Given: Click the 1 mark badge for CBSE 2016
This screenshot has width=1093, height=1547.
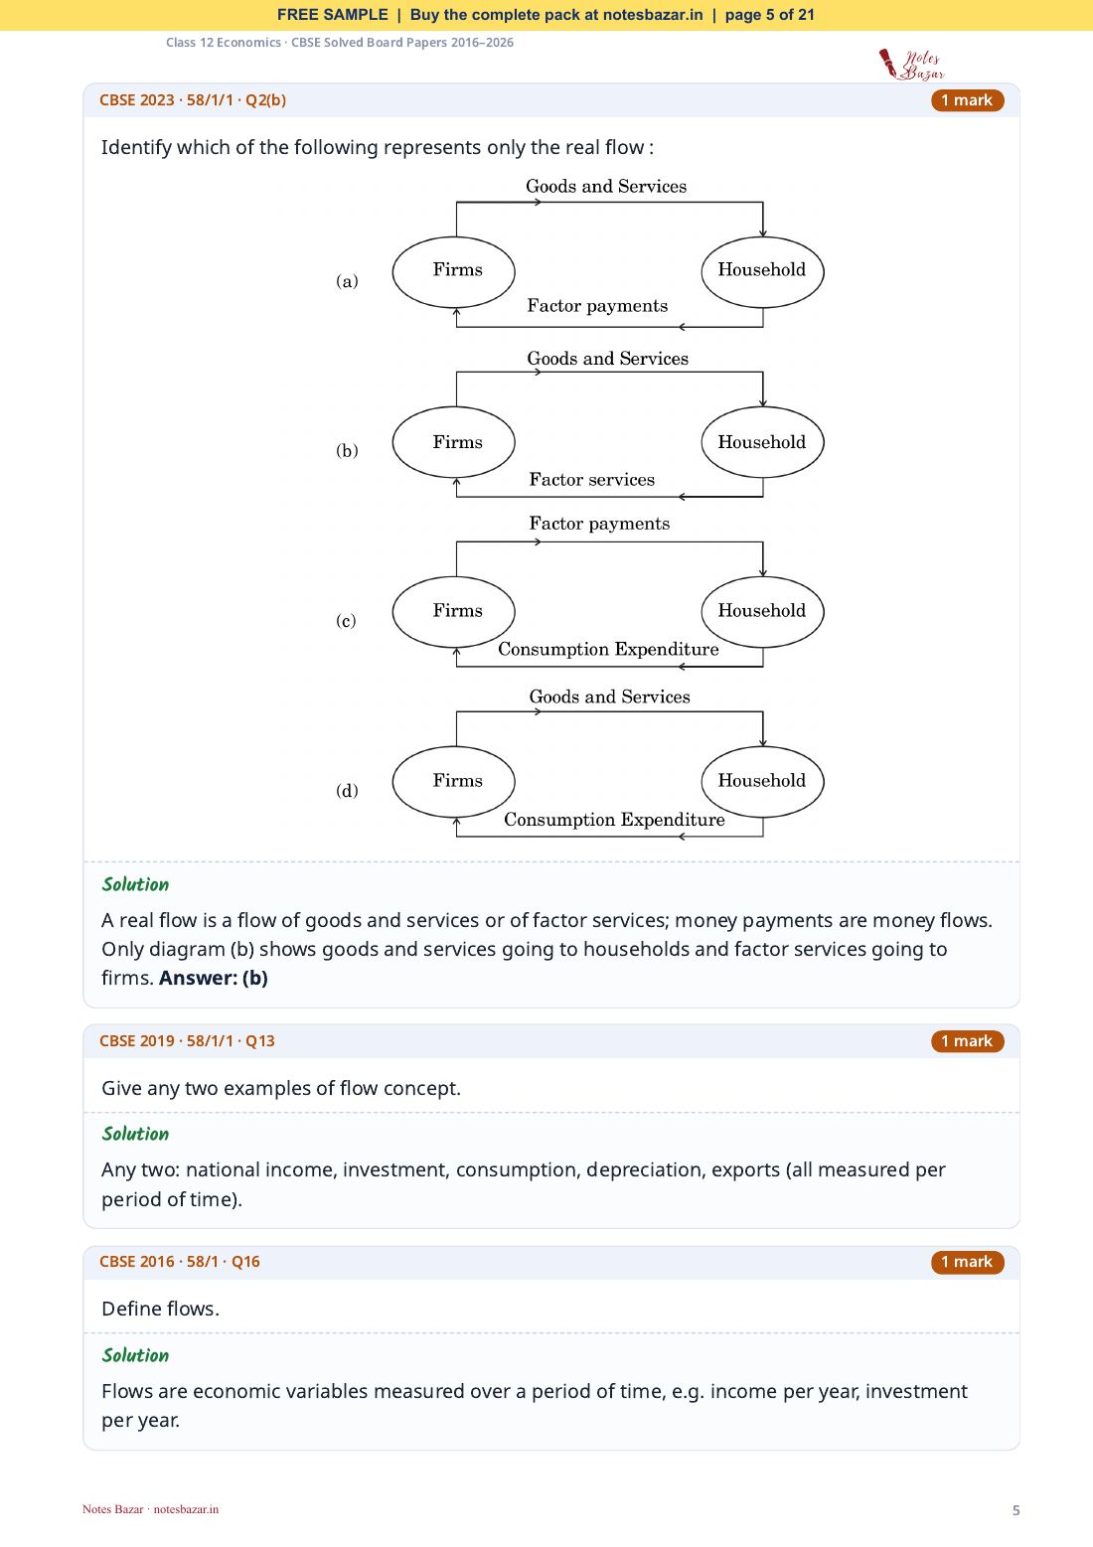Looking at the screenshot, I should click(967, 1262).
